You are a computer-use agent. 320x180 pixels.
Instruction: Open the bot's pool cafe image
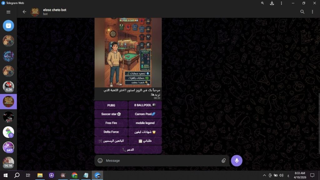[x=128, y=52]
